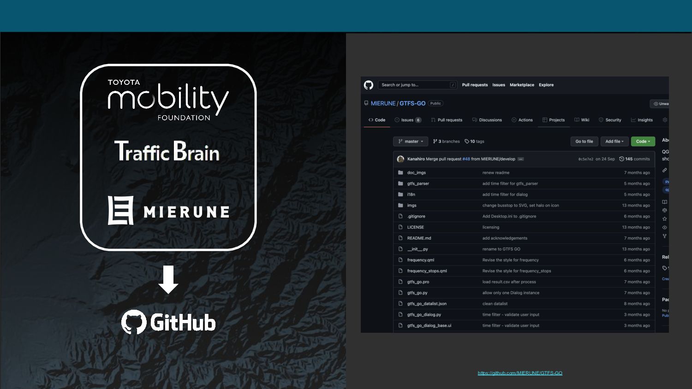Open commit hash 0c5e7e2

coord(585,159)
